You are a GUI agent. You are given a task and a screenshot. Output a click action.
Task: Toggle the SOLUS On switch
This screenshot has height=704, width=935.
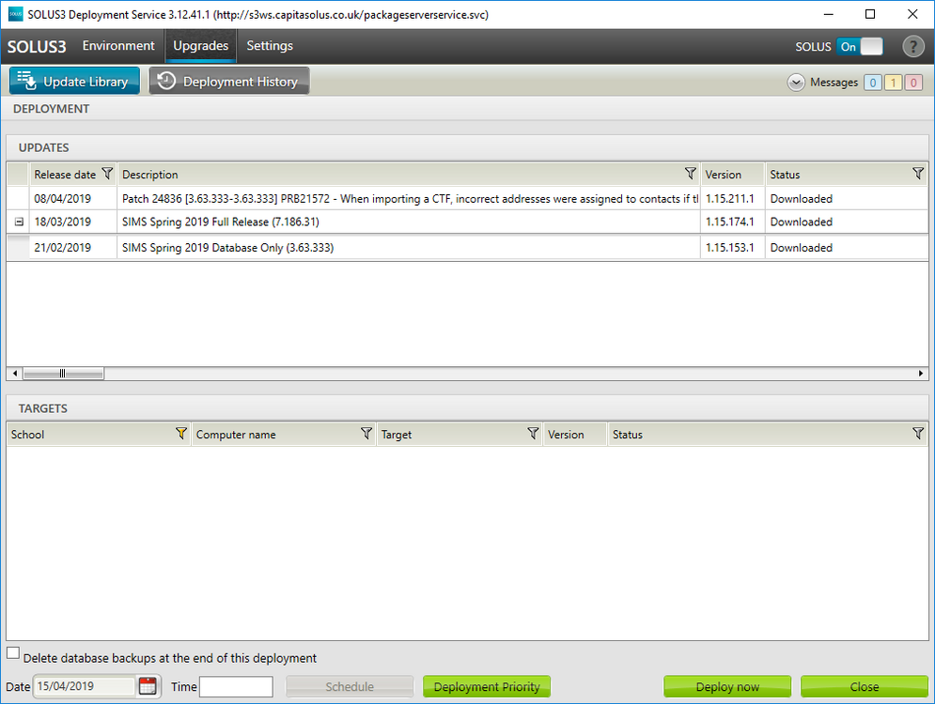(859, 46)
